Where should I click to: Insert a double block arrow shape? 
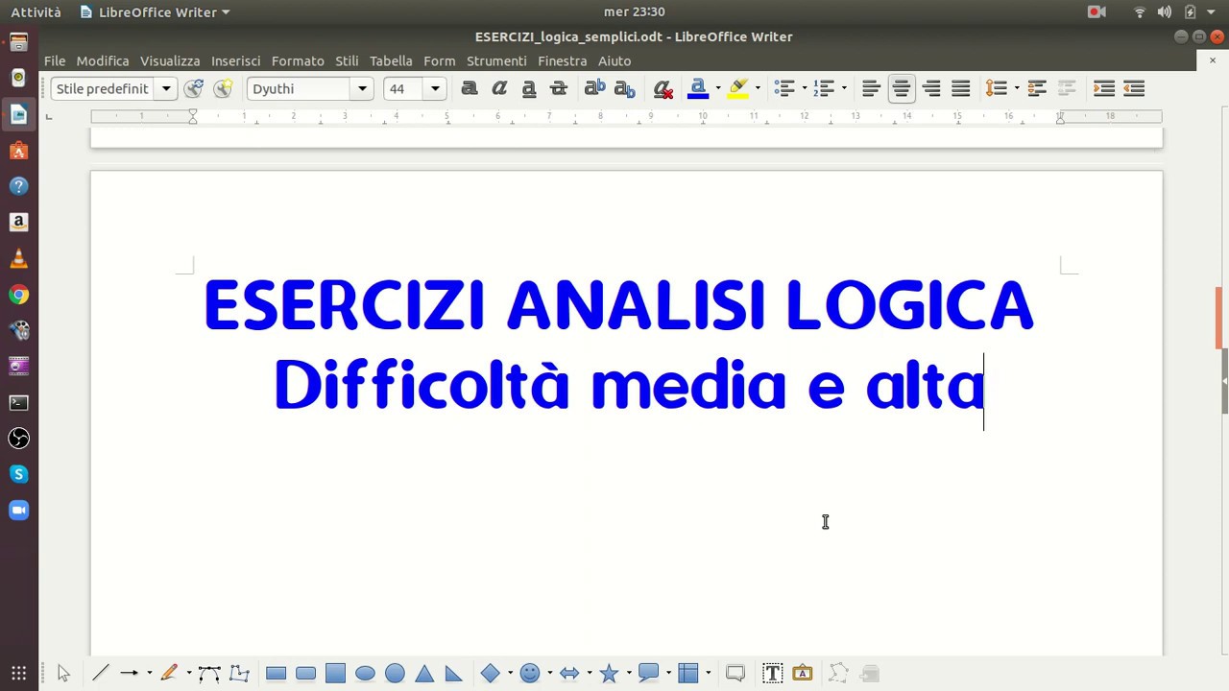click(569, 673)
